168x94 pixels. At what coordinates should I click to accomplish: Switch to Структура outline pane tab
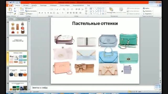(21, 19)
